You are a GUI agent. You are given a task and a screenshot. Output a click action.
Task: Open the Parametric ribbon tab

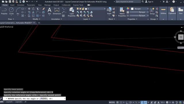pyautogui.click(x=31, y=5)
